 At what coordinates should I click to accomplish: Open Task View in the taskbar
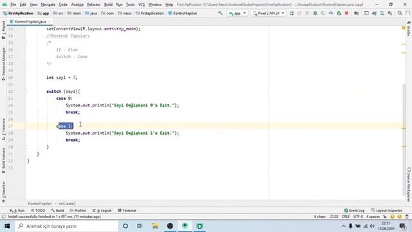click(x=140, y=226)
